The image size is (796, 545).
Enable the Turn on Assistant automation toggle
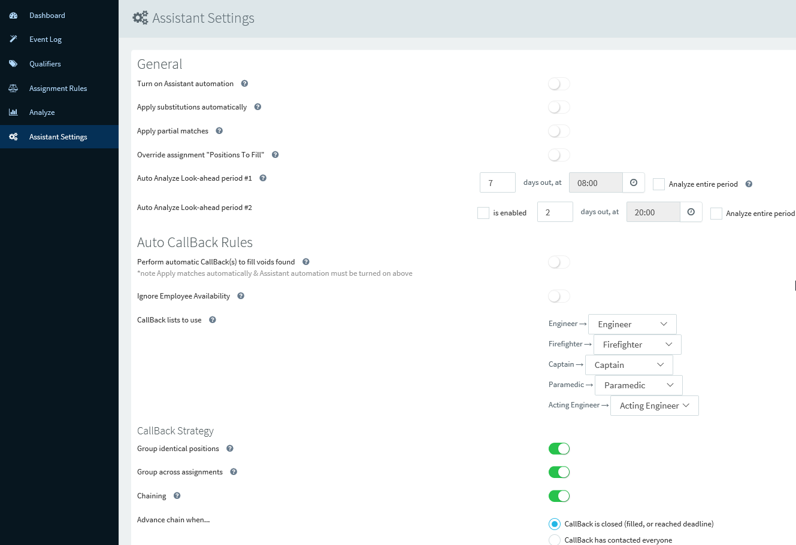(559, 84)
